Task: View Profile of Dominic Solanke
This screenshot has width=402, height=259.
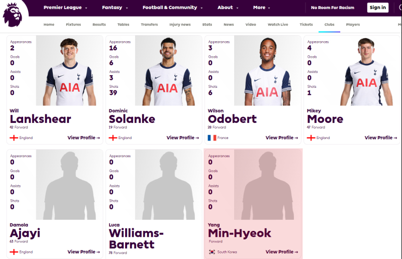Action: (x=183, y=138)
